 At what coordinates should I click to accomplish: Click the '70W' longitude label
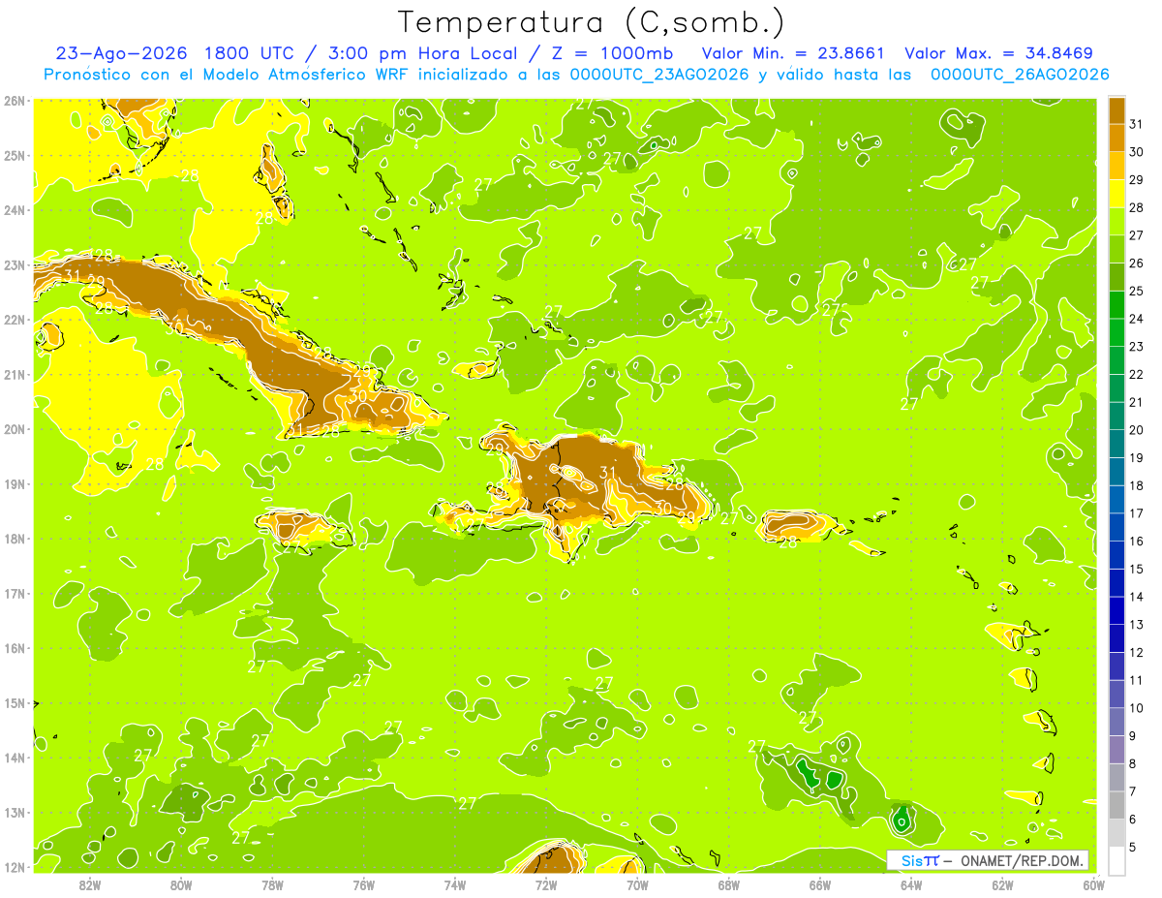(x=637, y=884)
